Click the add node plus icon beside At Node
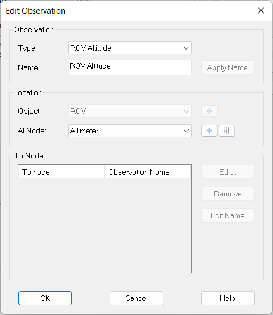The image size is (273, 315). (x=209, y=131)
